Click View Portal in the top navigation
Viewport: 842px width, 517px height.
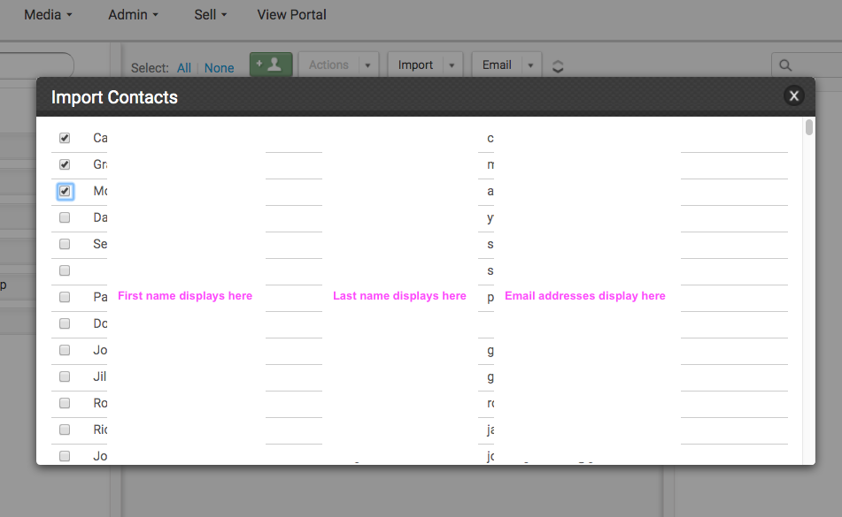(291, 15)
